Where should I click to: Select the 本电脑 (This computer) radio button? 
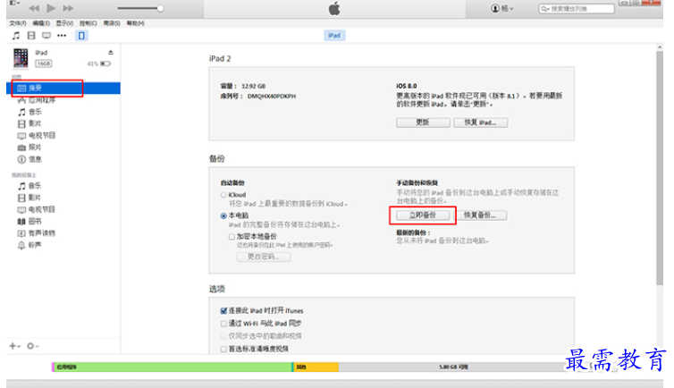[223, 215]
